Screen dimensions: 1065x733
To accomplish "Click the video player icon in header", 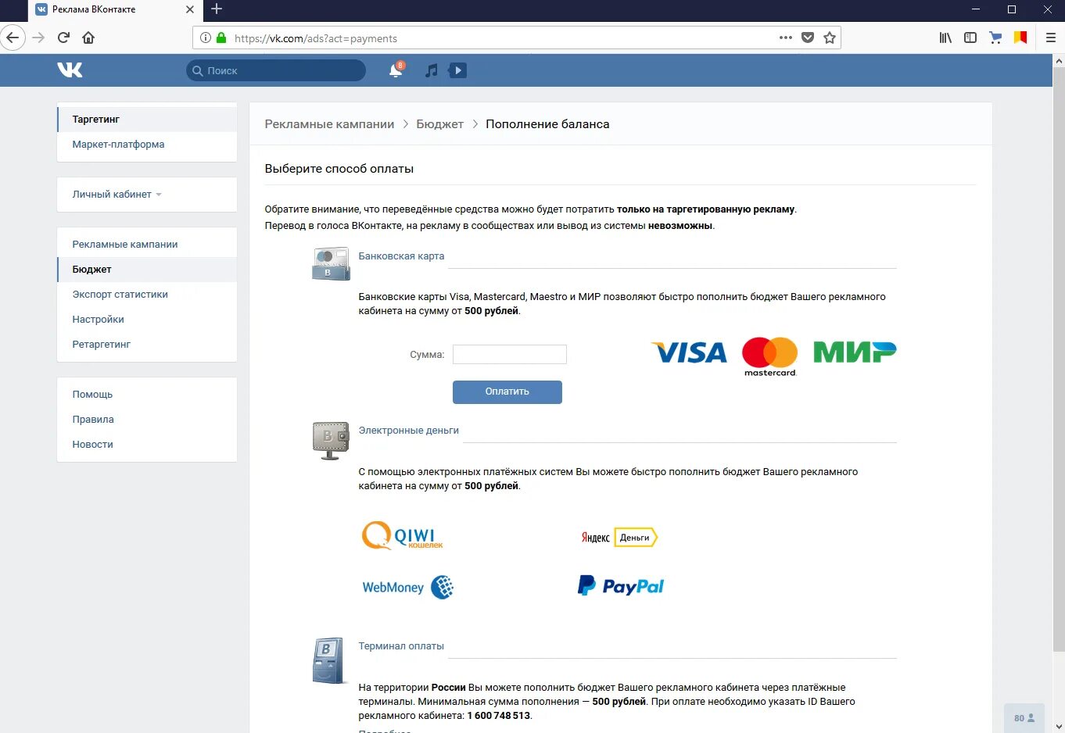I will pyautogui.click(x=458, y=70).
